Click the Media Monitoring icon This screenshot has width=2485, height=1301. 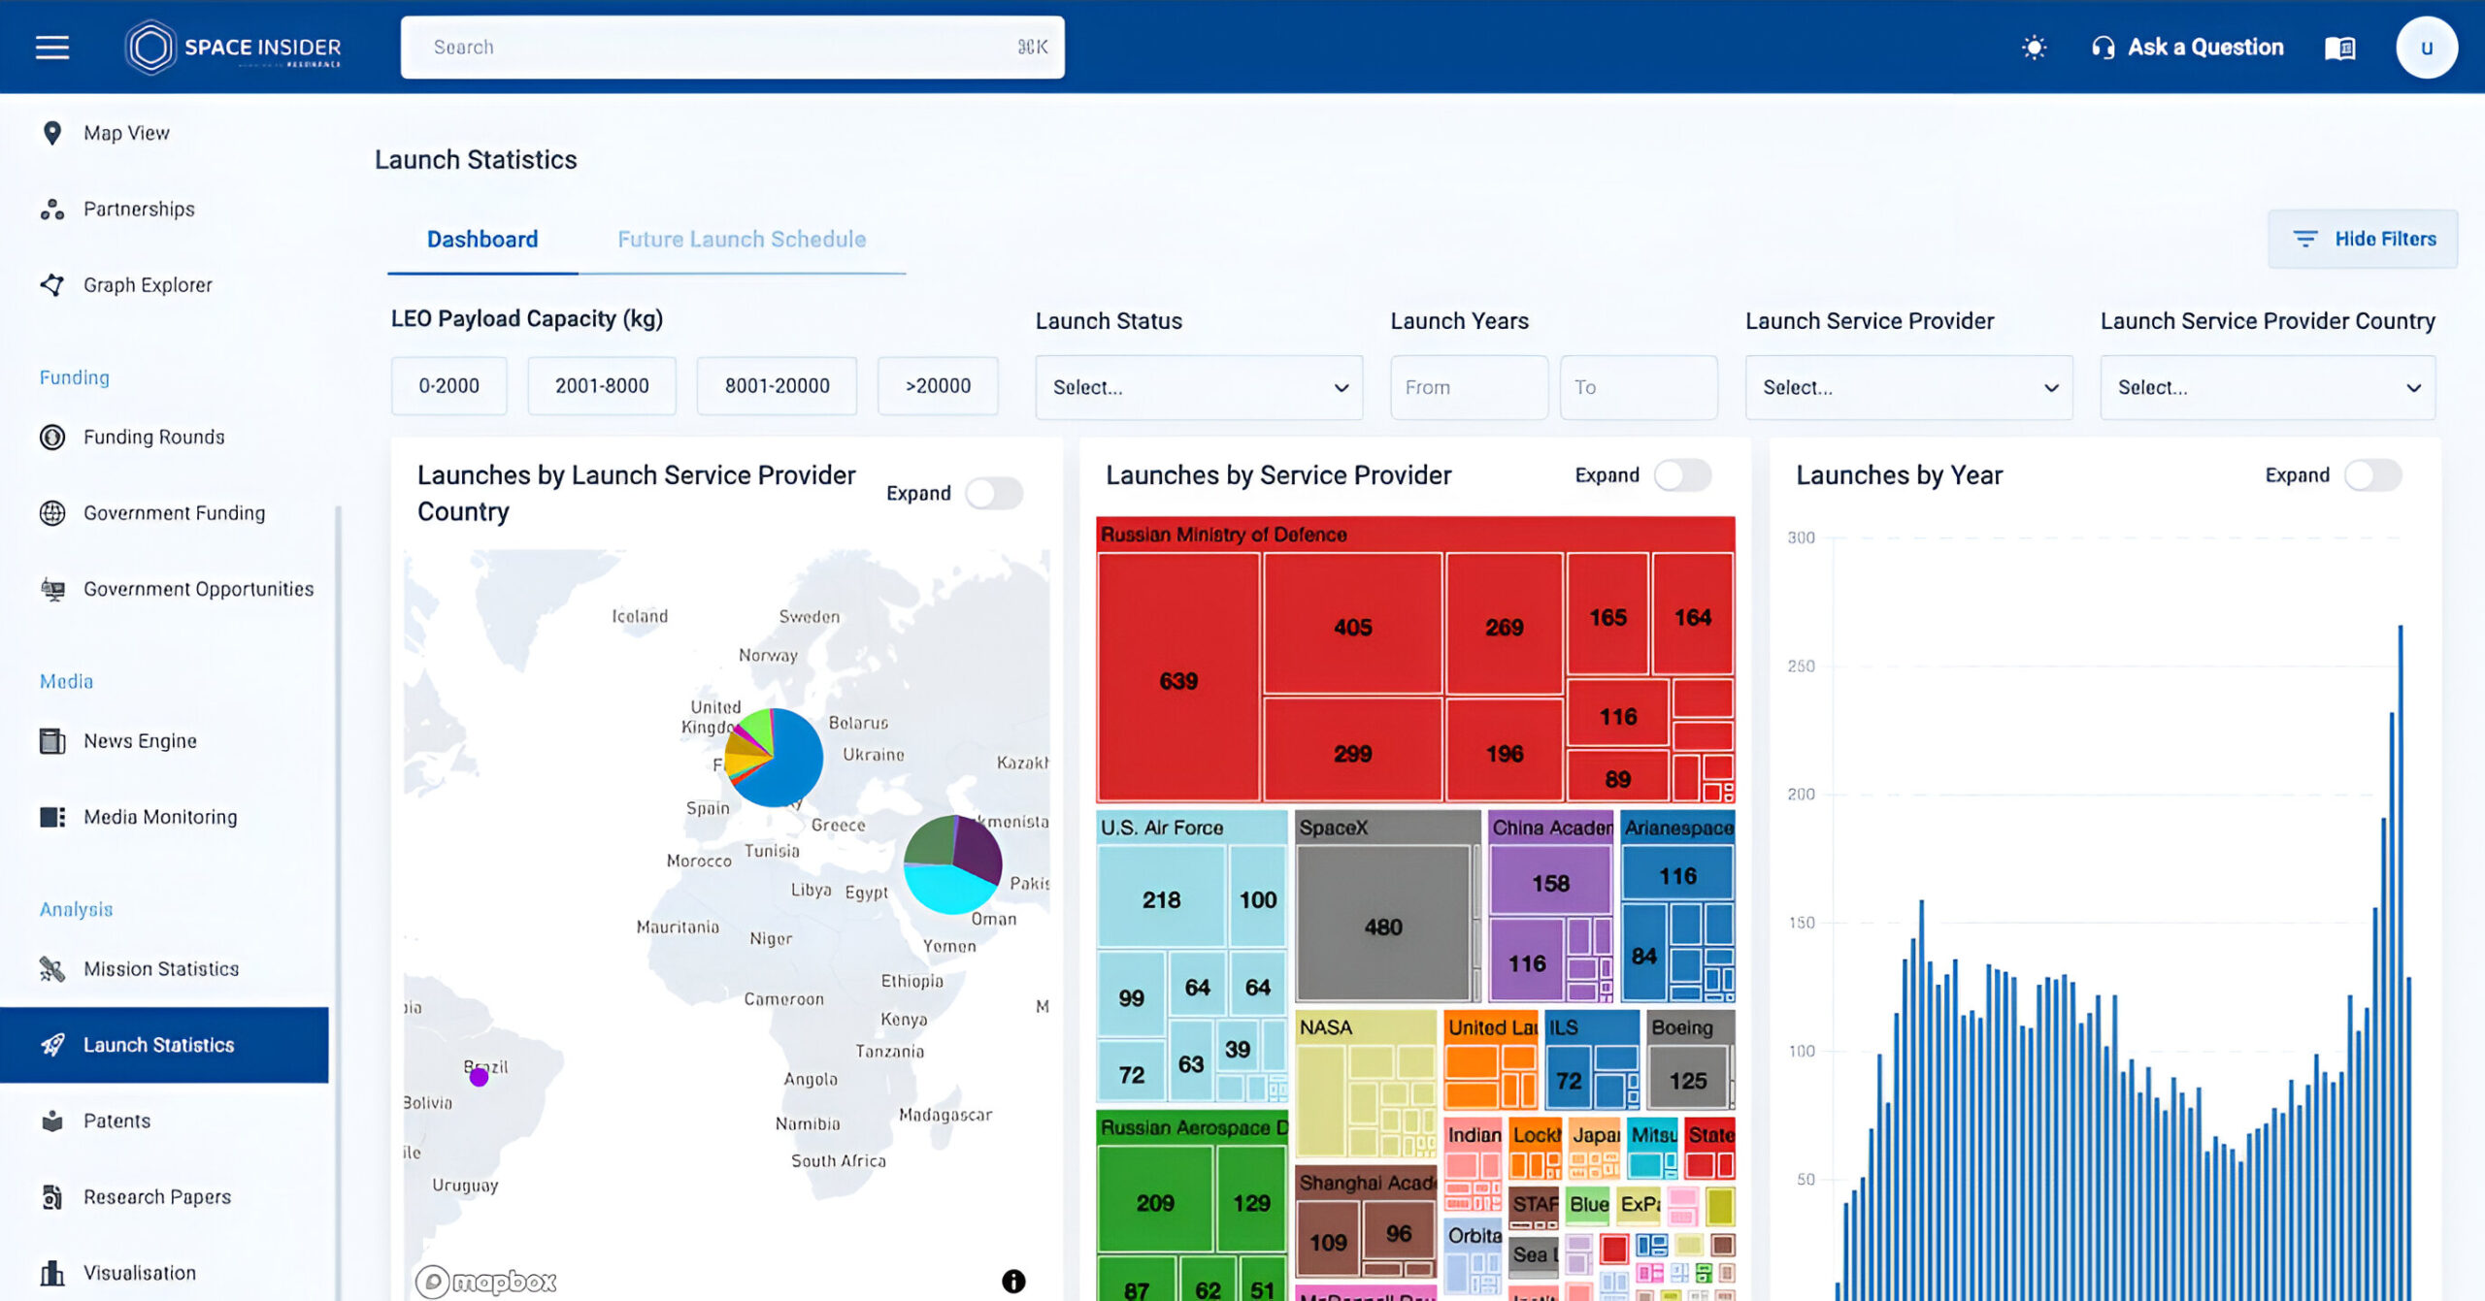click(52, 817)
